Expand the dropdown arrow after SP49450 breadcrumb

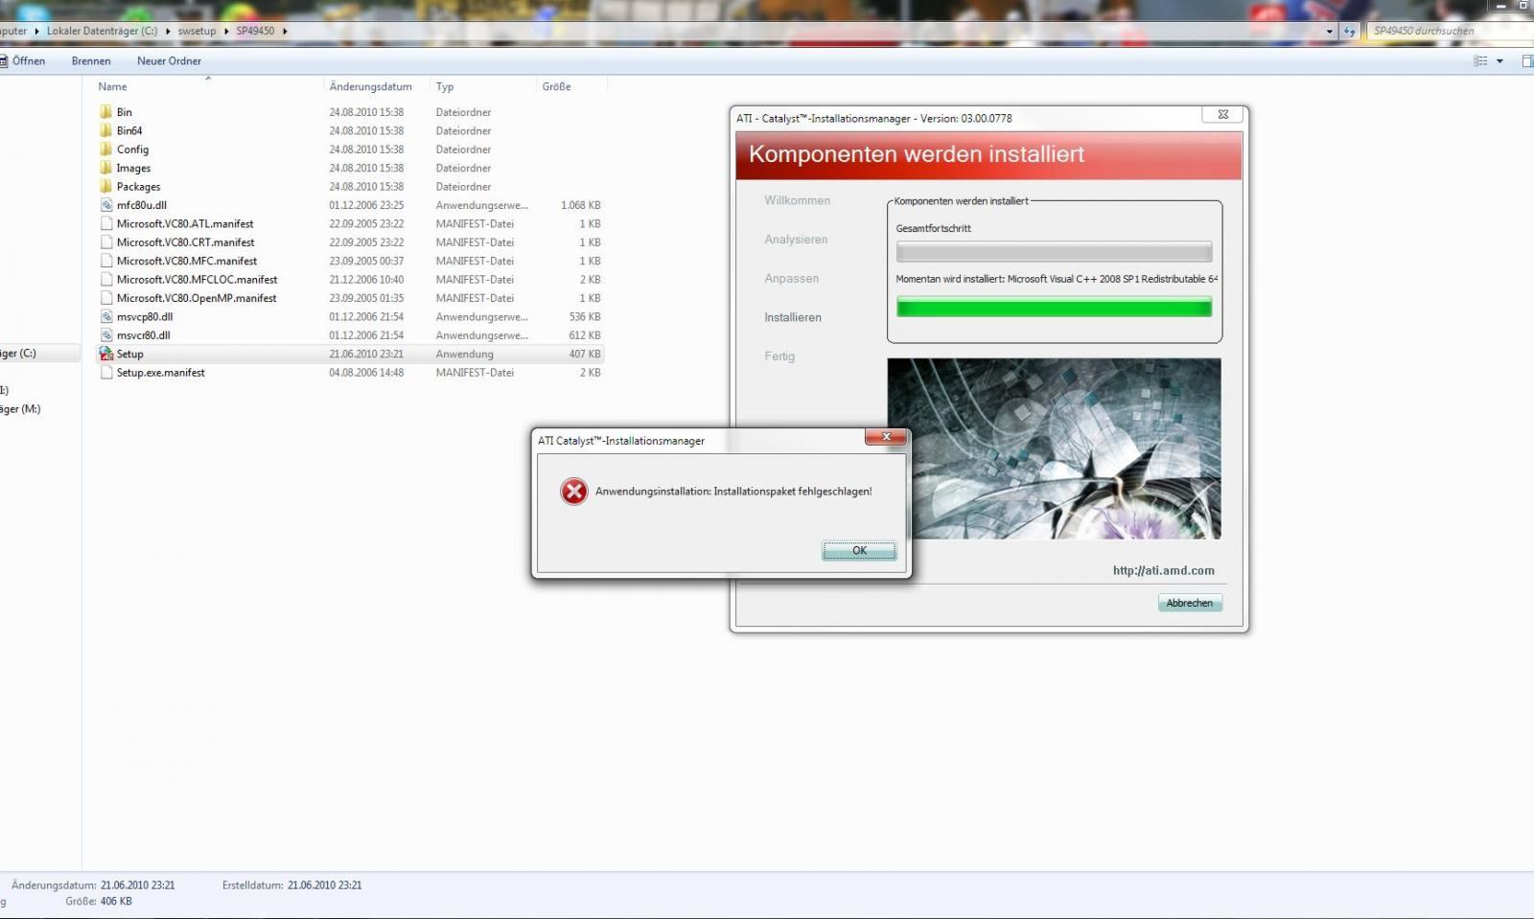point(285,31)
